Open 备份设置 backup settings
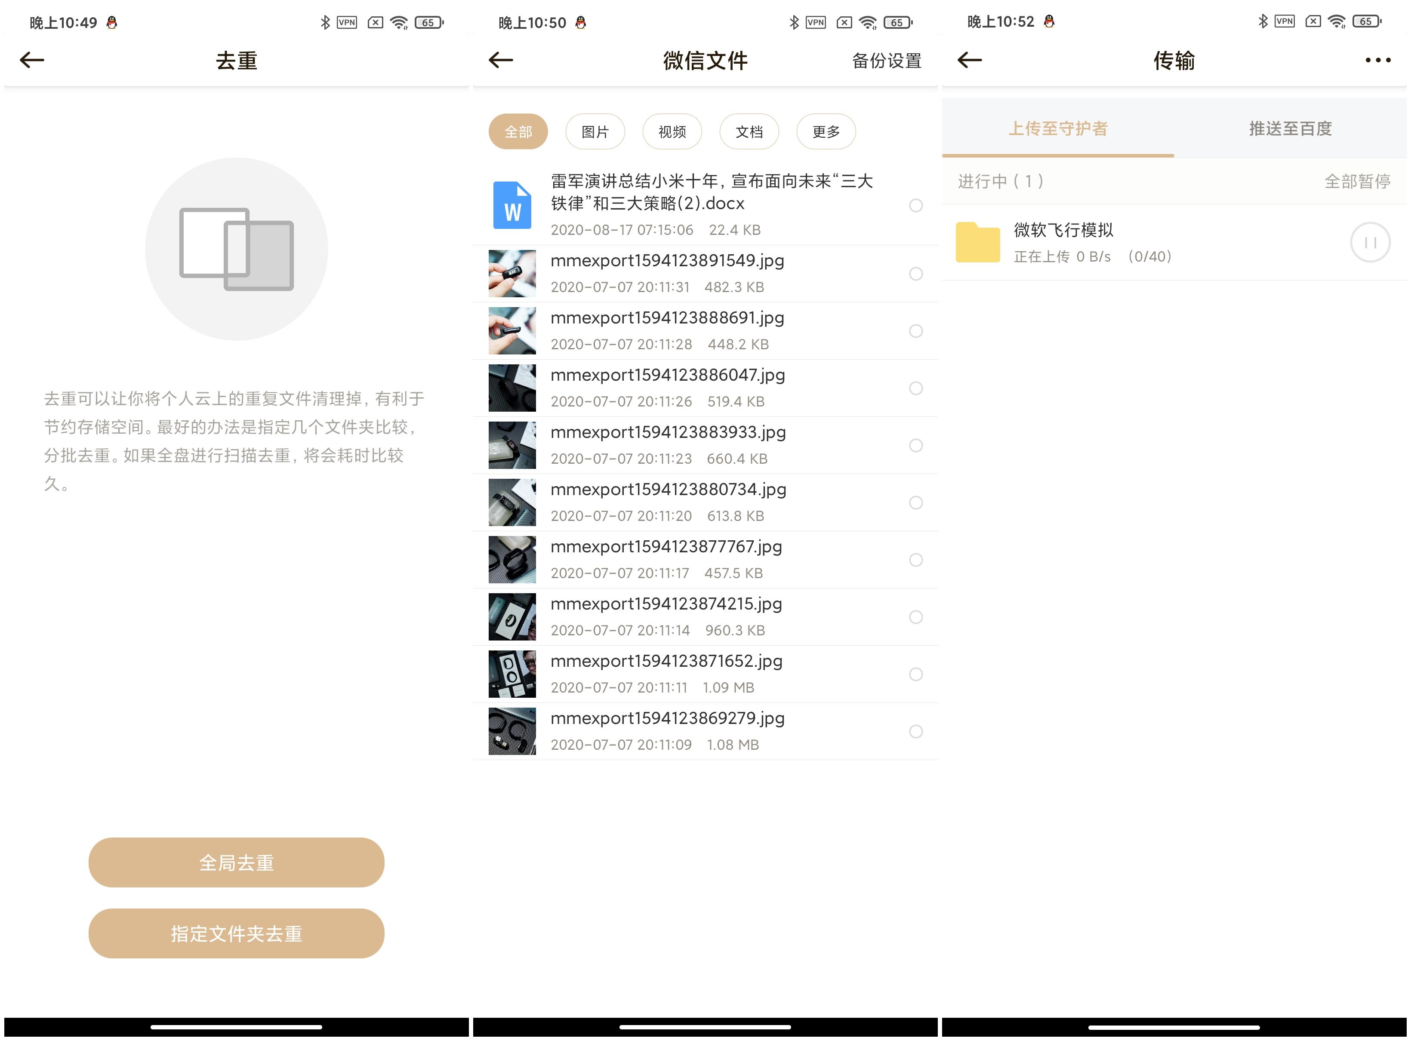The height and width of the screenshot is (1041, 1411). [x=887, y=61]
